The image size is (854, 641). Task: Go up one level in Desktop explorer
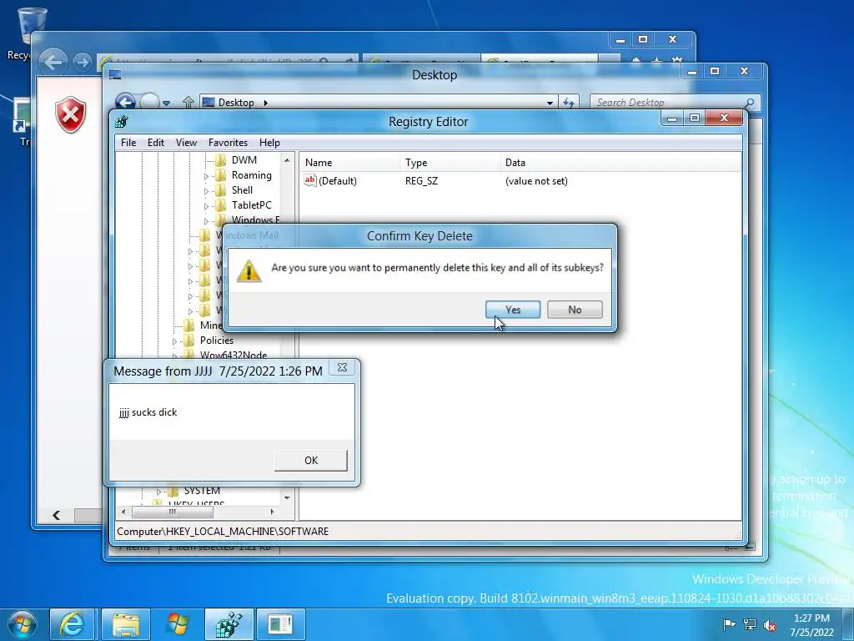point(188,102)
